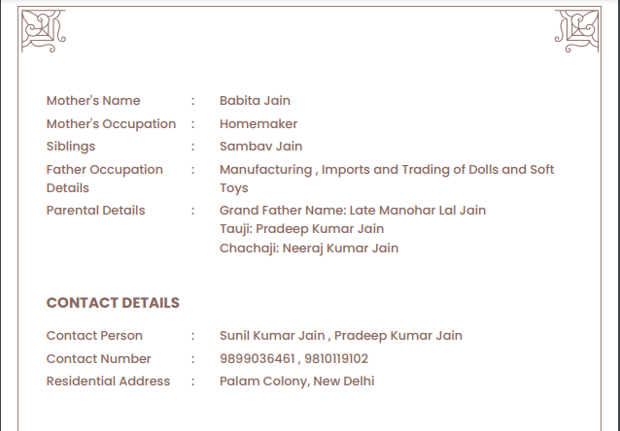Click the Chachaji: Neeraj Kumar Jain line

click(309, 249)
